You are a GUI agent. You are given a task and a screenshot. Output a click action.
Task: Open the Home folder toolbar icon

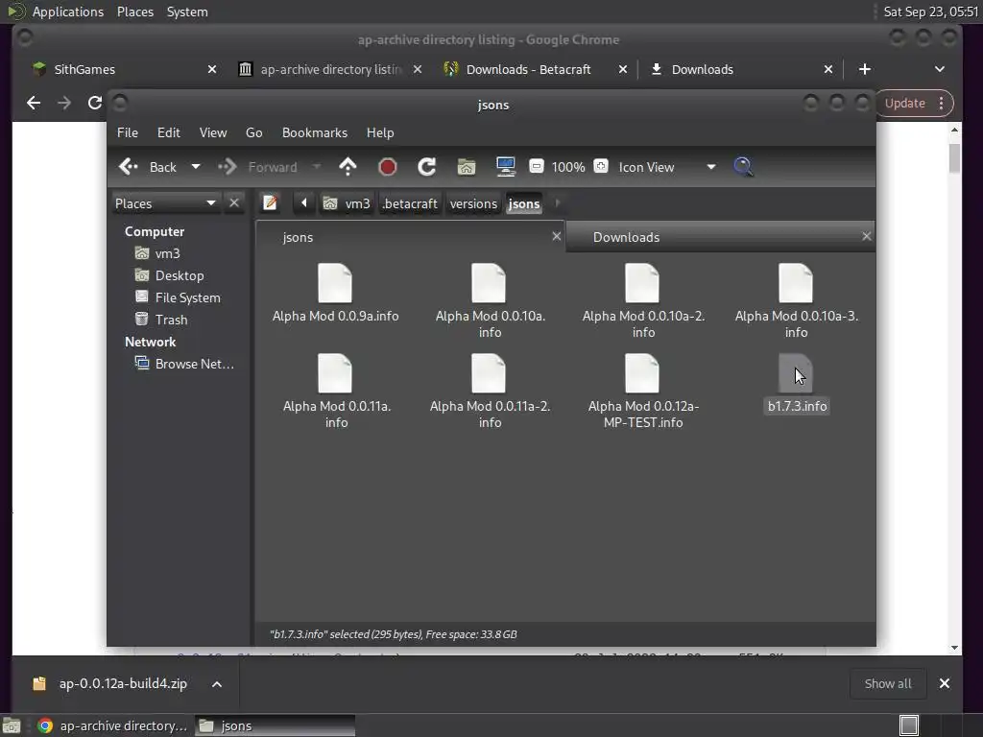[x=466, y=167]
